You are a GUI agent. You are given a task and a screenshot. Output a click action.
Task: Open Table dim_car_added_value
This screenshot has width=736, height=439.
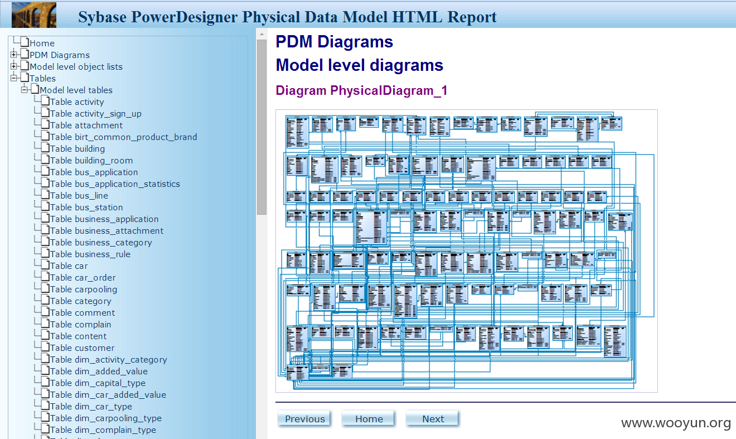[108, 394]
